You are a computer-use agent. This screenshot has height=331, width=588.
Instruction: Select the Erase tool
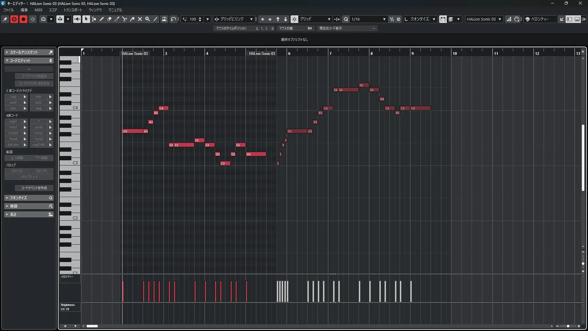point(109,19)
